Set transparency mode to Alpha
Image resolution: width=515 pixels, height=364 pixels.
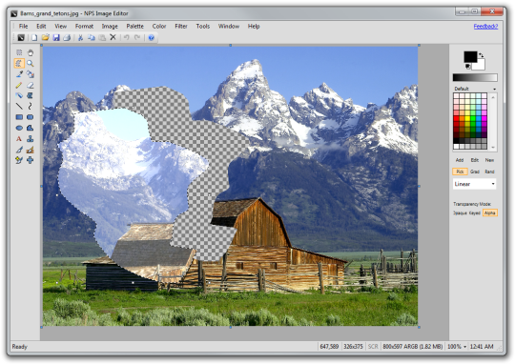point(489,213)
